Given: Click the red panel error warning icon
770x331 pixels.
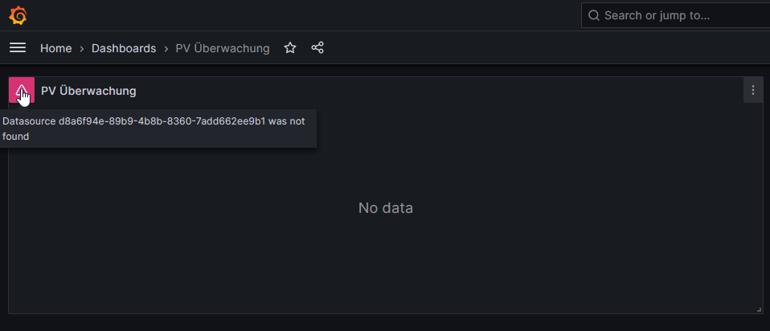Looking at the screenshot, I should [x=22, y=90].
